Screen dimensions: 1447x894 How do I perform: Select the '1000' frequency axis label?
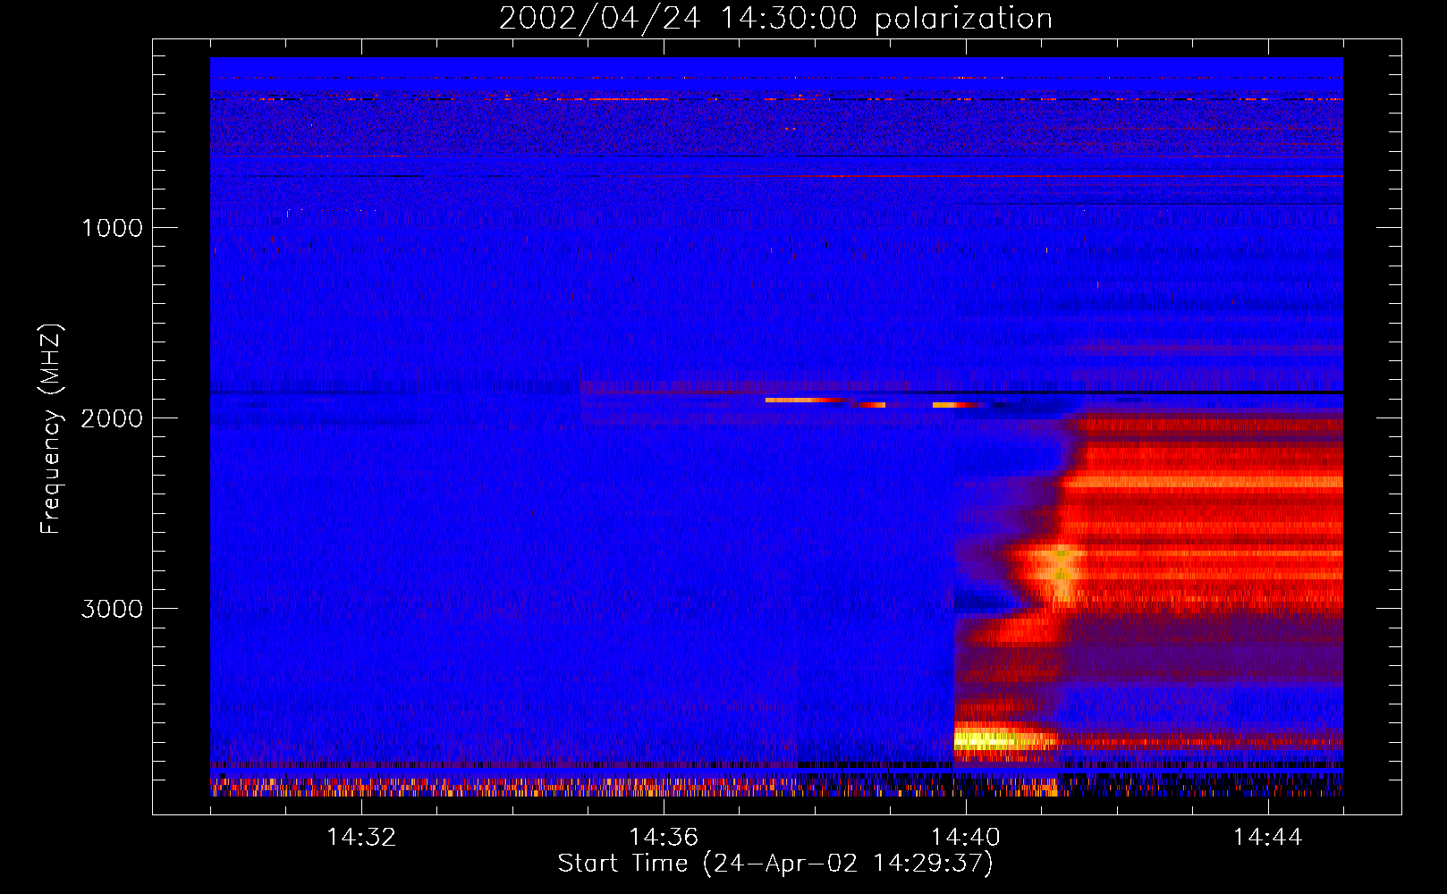[112, 228]
